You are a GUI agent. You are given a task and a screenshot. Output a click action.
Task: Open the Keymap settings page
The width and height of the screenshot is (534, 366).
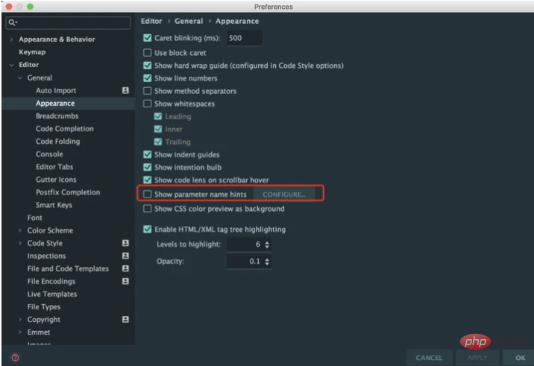[x=32, y=52]
